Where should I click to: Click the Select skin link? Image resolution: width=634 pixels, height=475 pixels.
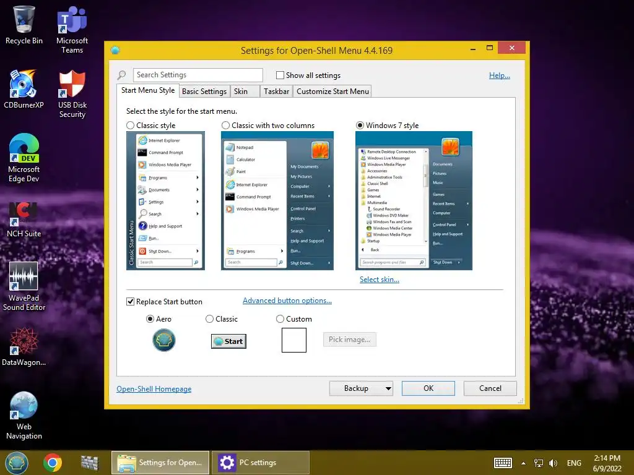[x=380, y=280]
